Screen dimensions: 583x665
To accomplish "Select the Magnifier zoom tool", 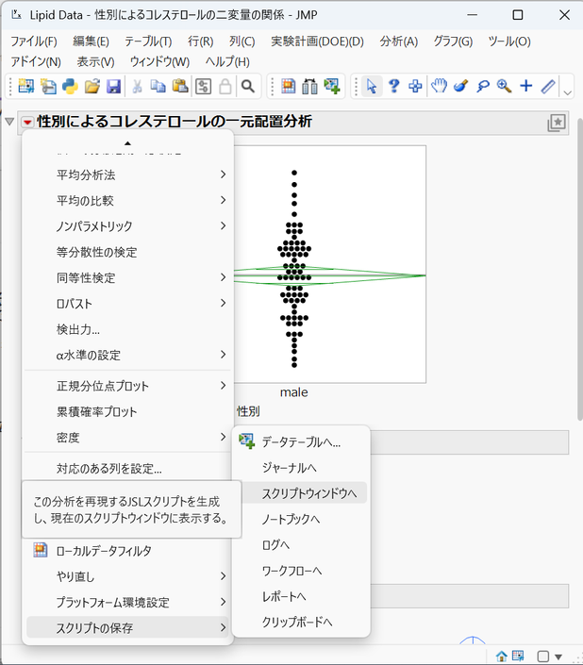I will [x=504, y=87].
